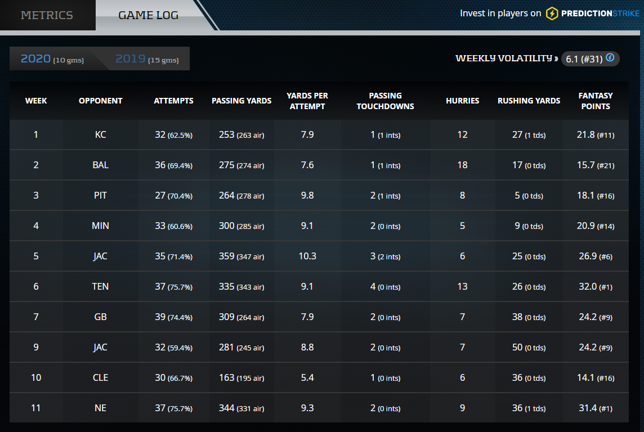
Task: Sort by Passing Touchdowns column
Action: [385, 101]
